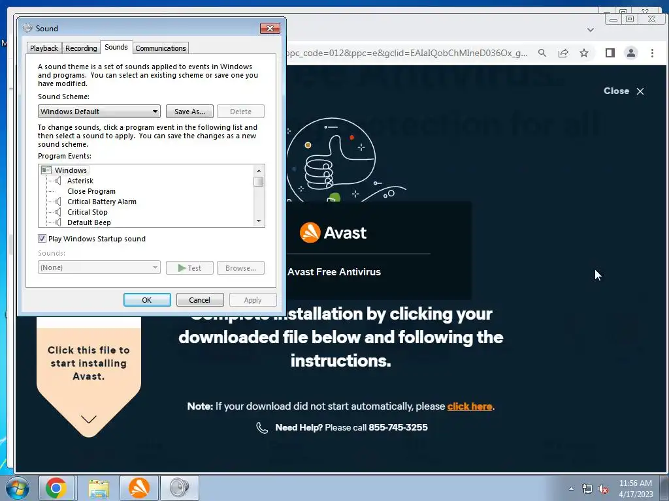This screenshot has width=669, height=501.
Task: Select the Sounds tab
Action: (116, 47)
